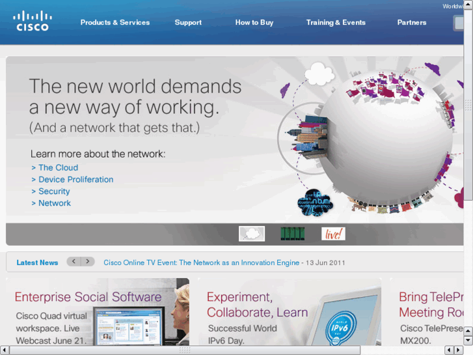
Task: Click the Latest News label
Action: pos(37,263)
